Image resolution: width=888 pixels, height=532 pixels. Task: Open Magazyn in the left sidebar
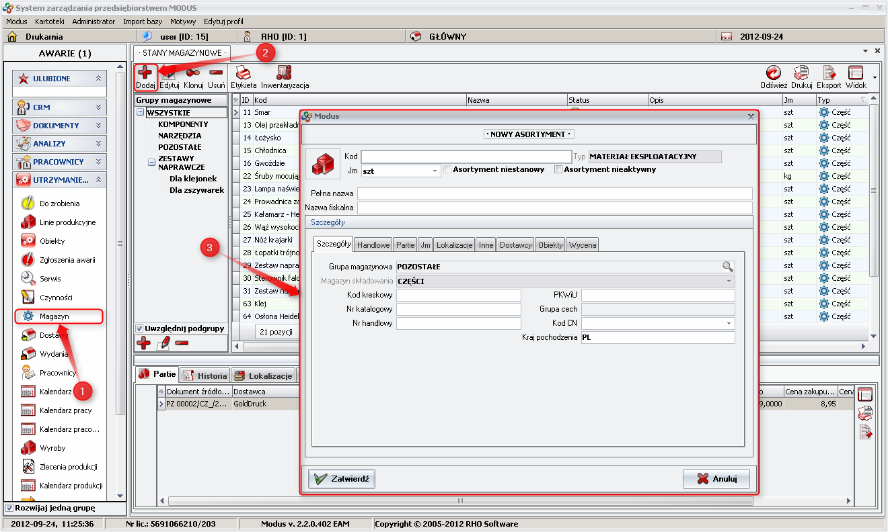tap(54, 316)
